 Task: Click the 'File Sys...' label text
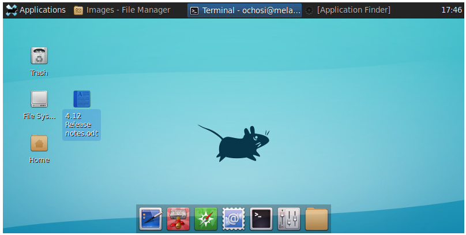(39, 116)
